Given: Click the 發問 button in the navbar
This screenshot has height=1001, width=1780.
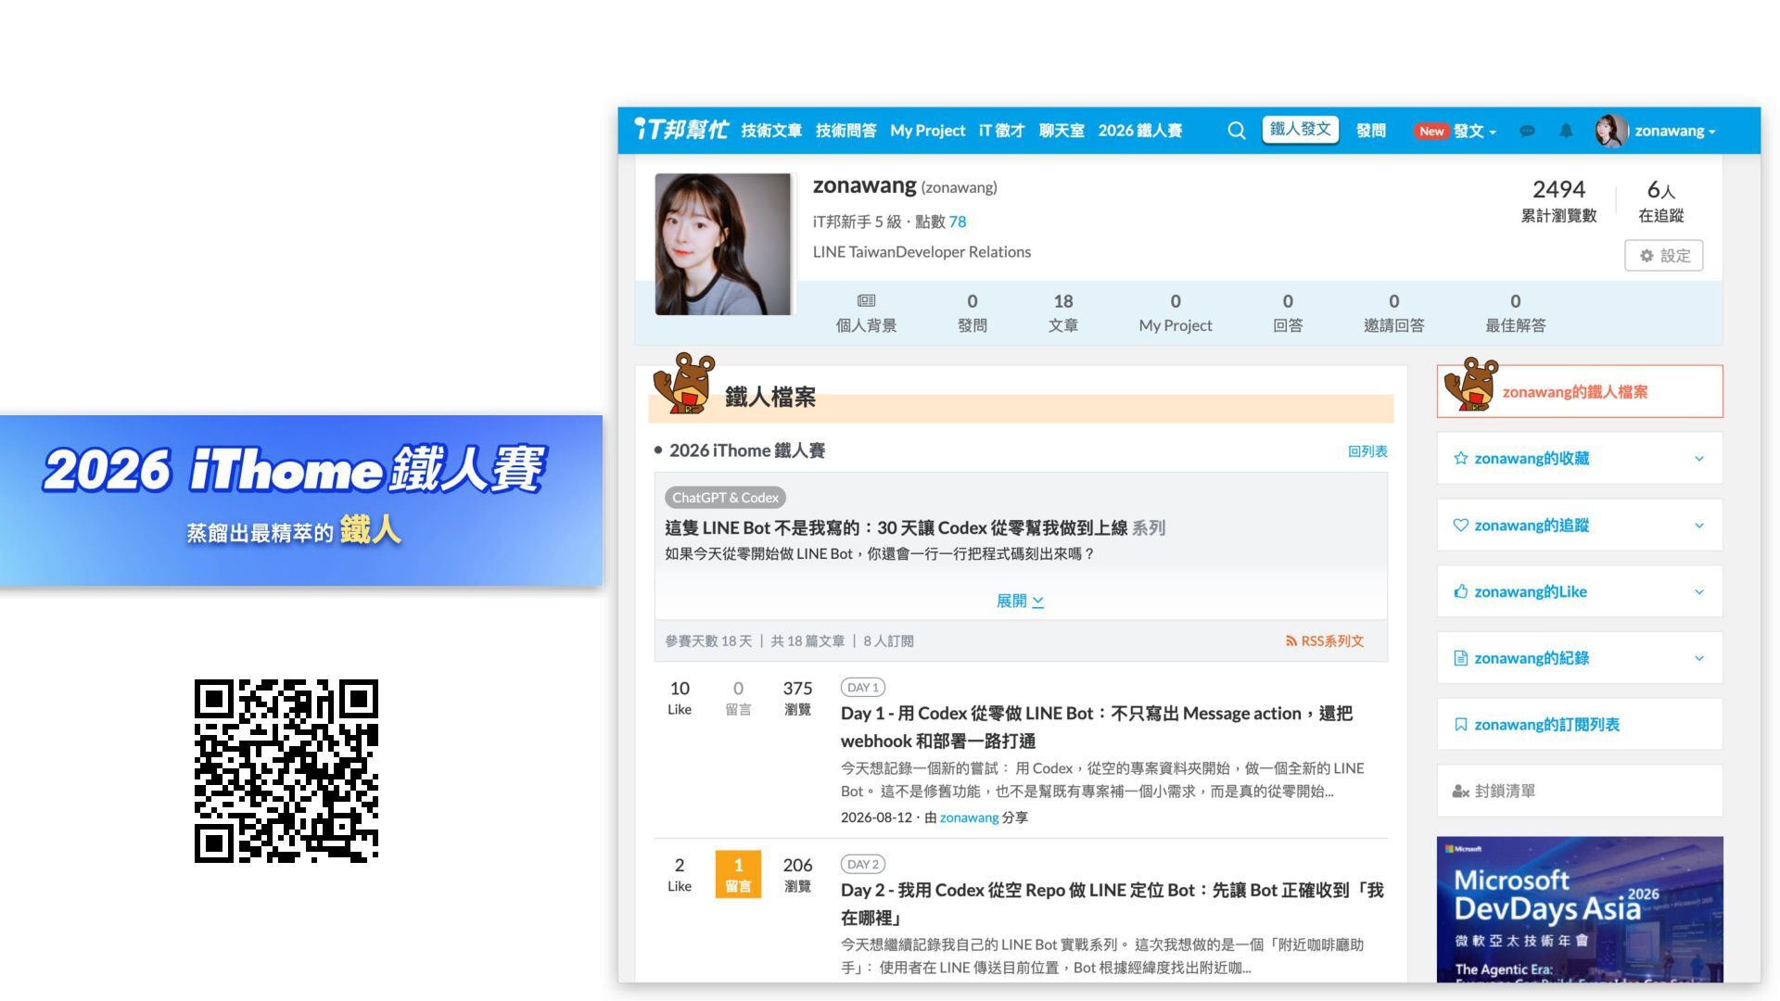Looking at the screenshot, I should (1371, 131).
